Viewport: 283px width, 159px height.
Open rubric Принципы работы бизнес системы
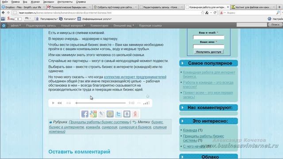coord(99,122)
